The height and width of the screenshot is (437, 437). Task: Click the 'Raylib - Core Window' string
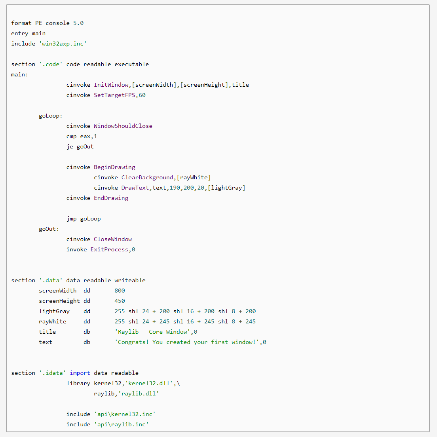coord(152,332)
